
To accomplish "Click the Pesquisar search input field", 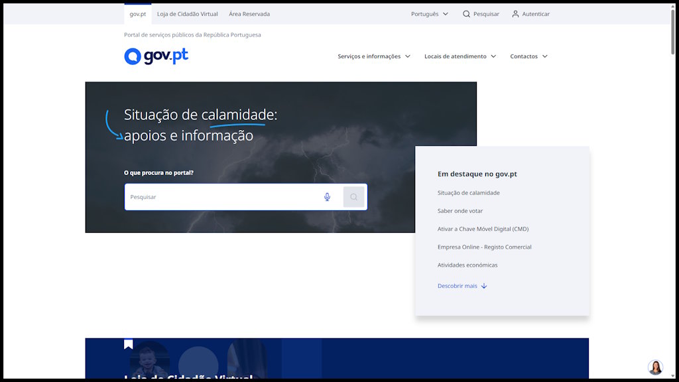I will [222, 197].
